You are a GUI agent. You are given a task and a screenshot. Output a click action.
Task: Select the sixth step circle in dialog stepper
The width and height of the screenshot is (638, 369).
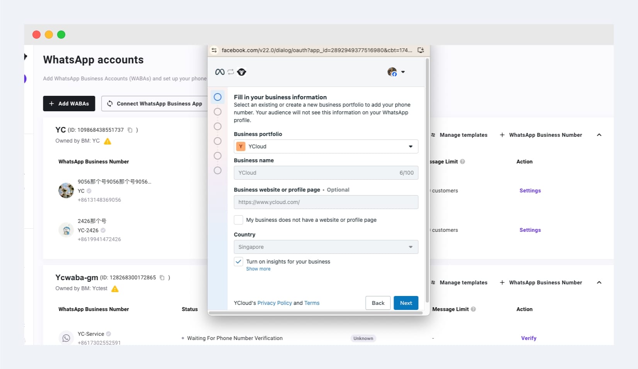tap(218, 170)
